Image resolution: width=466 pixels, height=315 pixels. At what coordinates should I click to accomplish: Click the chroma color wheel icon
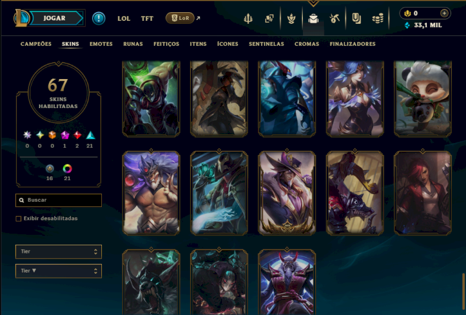tap(68, 169)
